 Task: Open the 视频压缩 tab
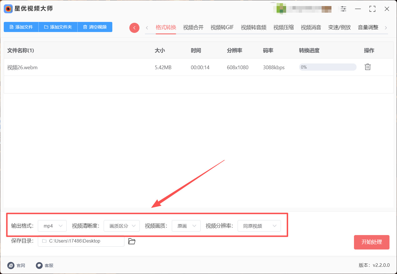point(284,27)
